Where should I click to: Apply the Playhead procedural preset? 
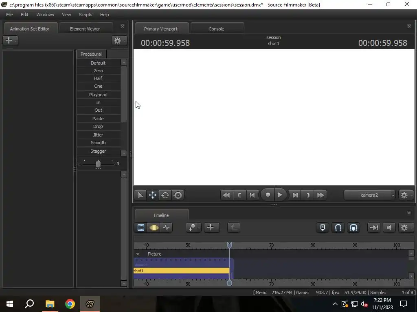click(x=98, y=94)
